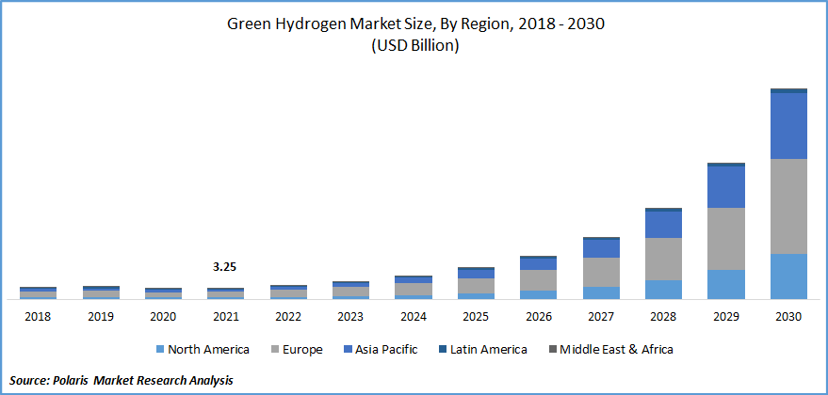828x395 pixels.
Task: Click the Asia Pacific segment of the 2026 bar
Action: 539,264
